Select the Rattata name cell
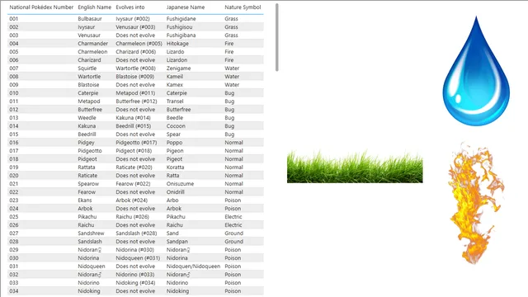The width and height of the screenshot is (528, 297). tap(86, 167)
